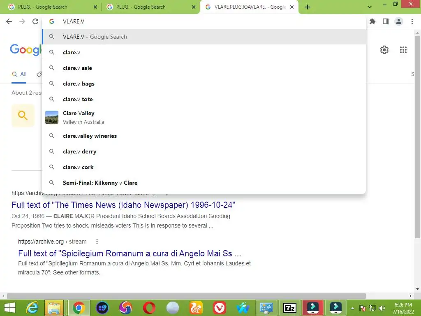Open the Chrome extensions puzzle icon
421x316 pixels.
click(372, 21)
